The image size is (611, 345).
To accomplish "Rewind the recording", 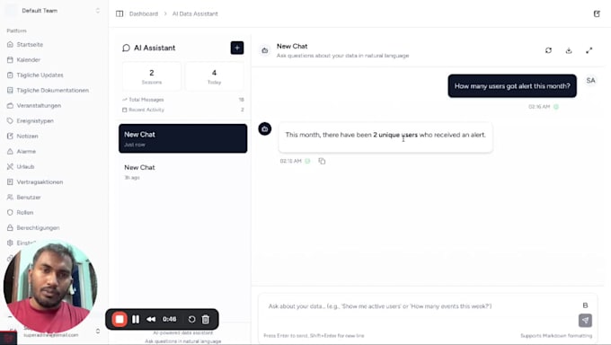I will coord(151,319).
